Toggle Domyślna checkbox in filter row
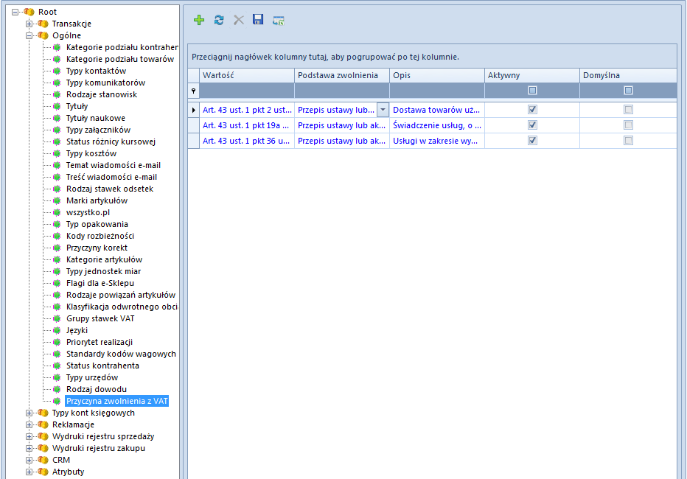Image resolution: width=687 pixels, height=479 pixels. click(x=628, y=91)
